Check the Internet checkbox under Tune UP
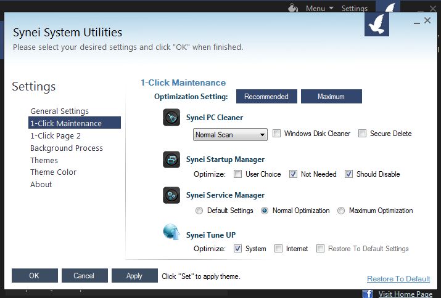Image resolution: width=441 pixels, height=298 pixels. tap(279, 249)
